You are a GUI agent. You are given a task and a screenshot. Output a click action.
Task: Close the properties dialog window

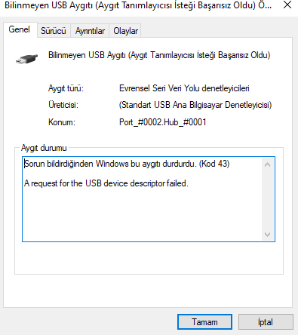click(x=287, y=5)
